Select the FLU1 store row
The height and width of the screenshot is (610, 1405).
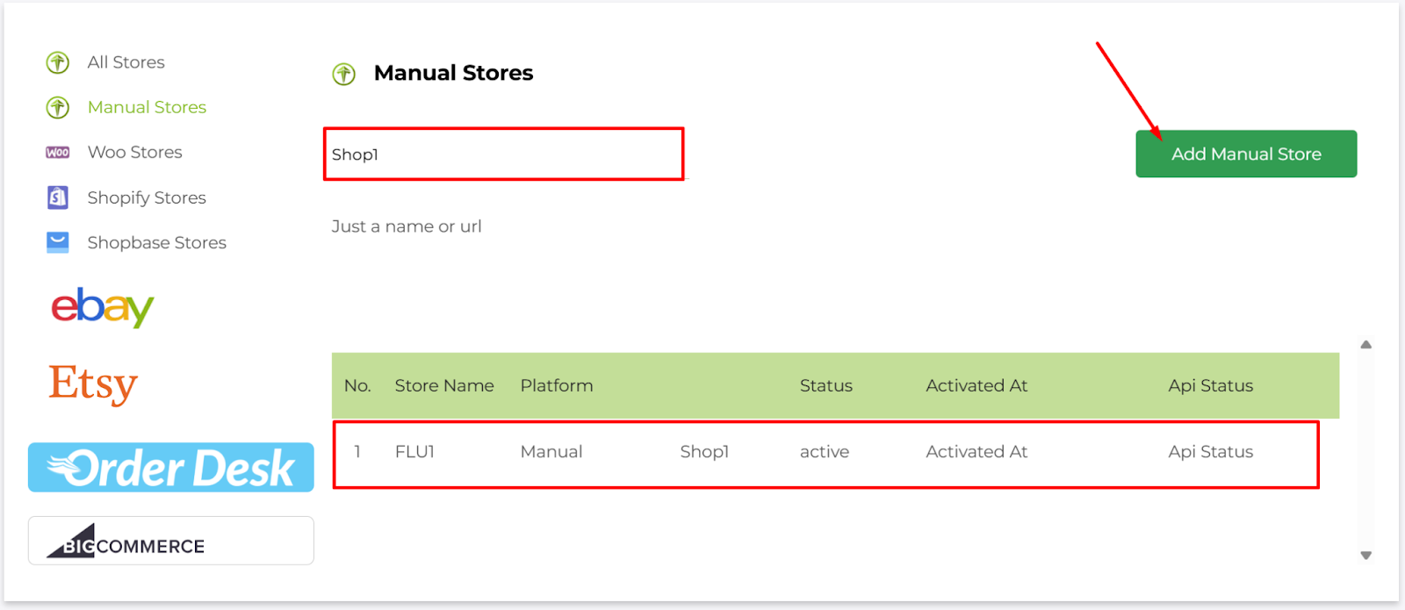825,453
